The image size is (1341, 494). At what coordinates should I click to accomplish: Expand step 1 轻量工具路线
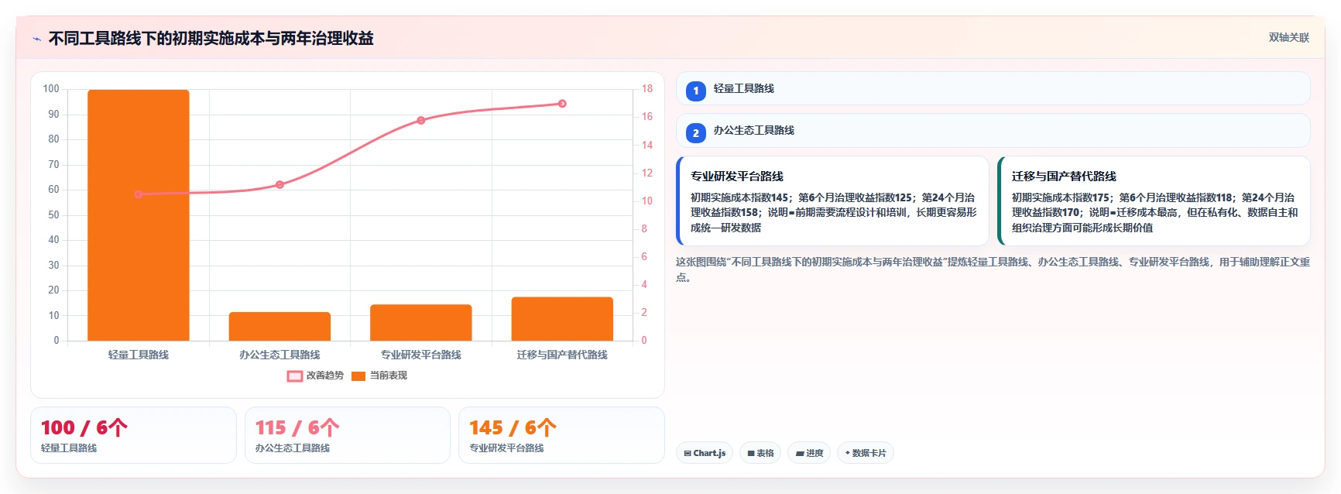coord(993,88)
